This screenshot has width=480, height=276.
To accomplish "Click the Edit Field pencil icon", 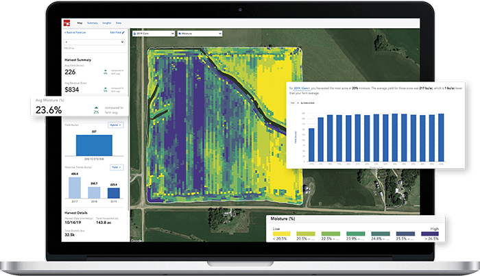I will click(124, 33).
